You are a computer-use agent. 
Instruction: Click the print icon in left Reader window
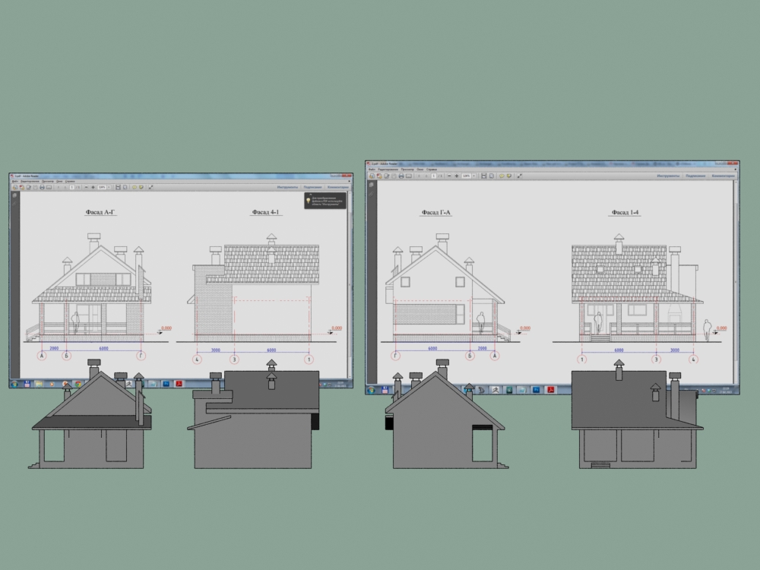coord(42,187)
